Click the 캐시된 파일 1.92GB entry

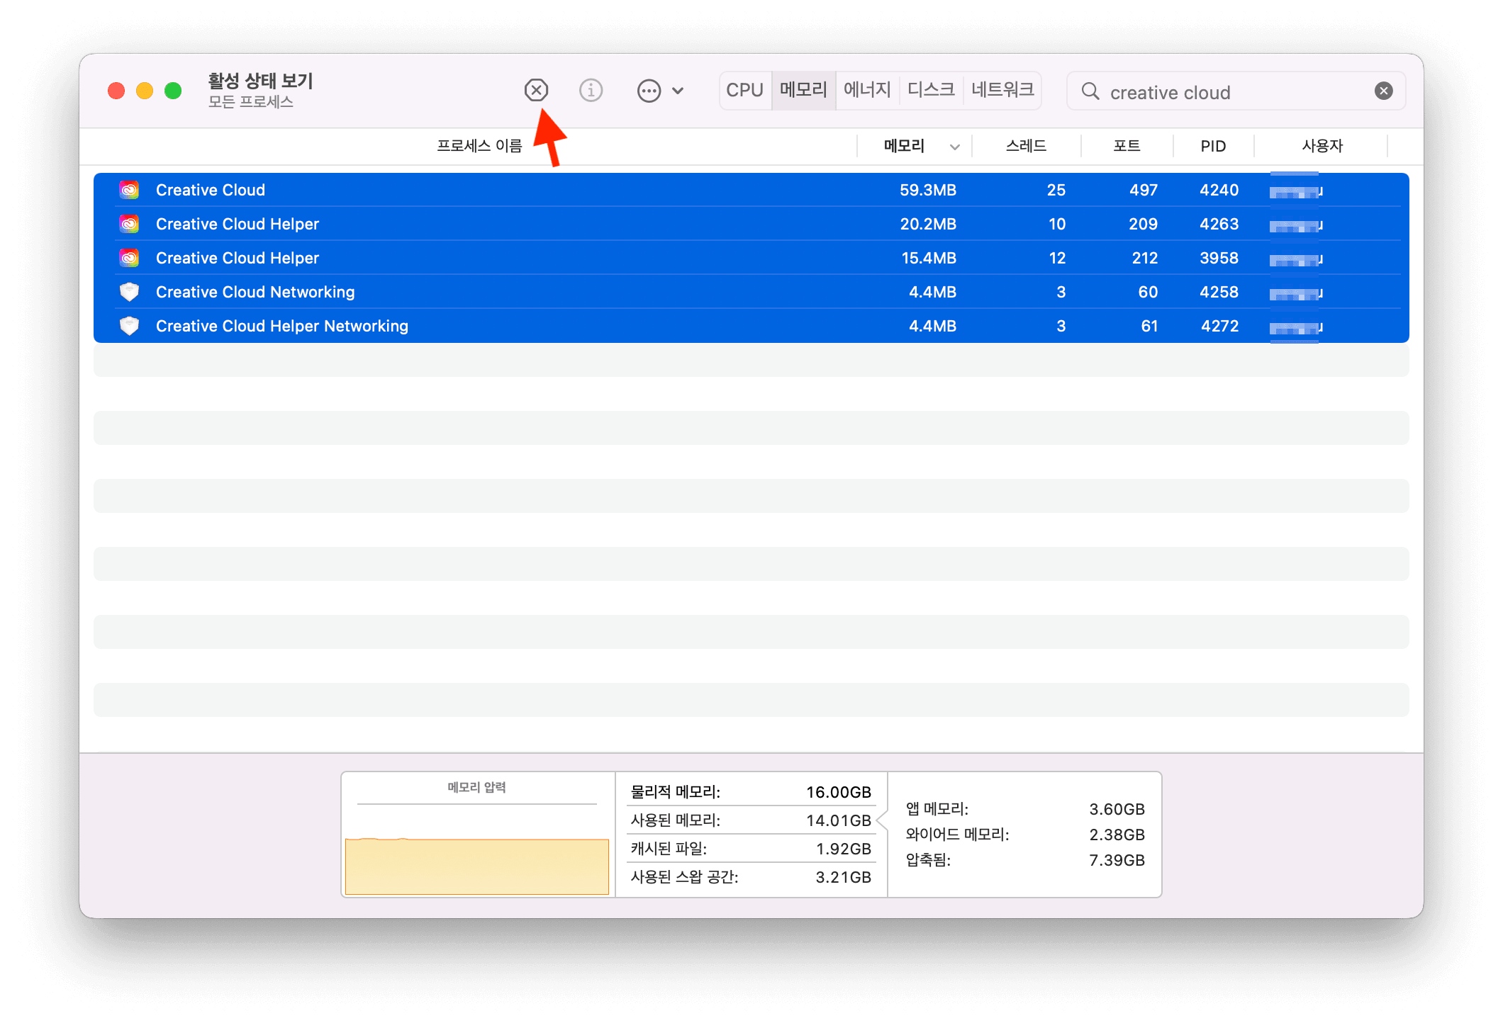pyautogui.click(x=751, y=849)
